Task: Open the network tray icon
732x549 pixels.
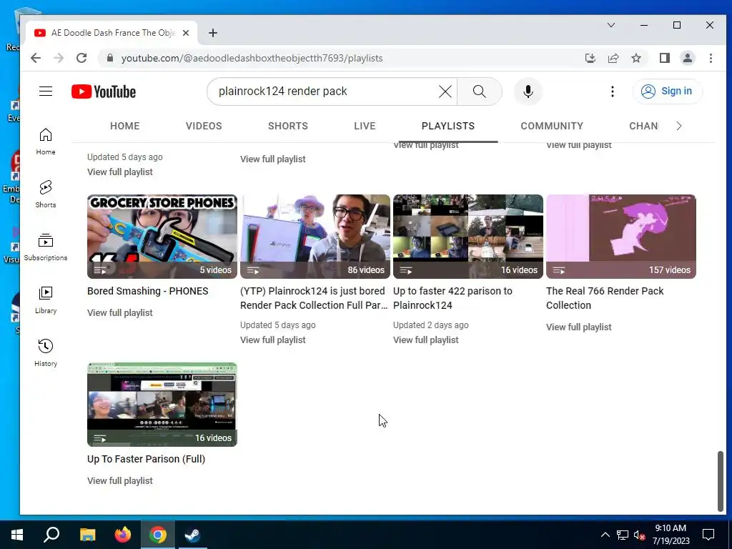Action: tap(623, 535)
